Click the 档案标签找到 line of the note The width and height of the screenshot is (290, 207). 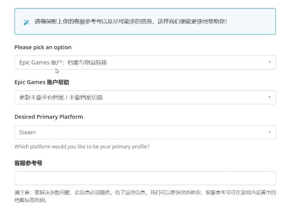(30, 200)
